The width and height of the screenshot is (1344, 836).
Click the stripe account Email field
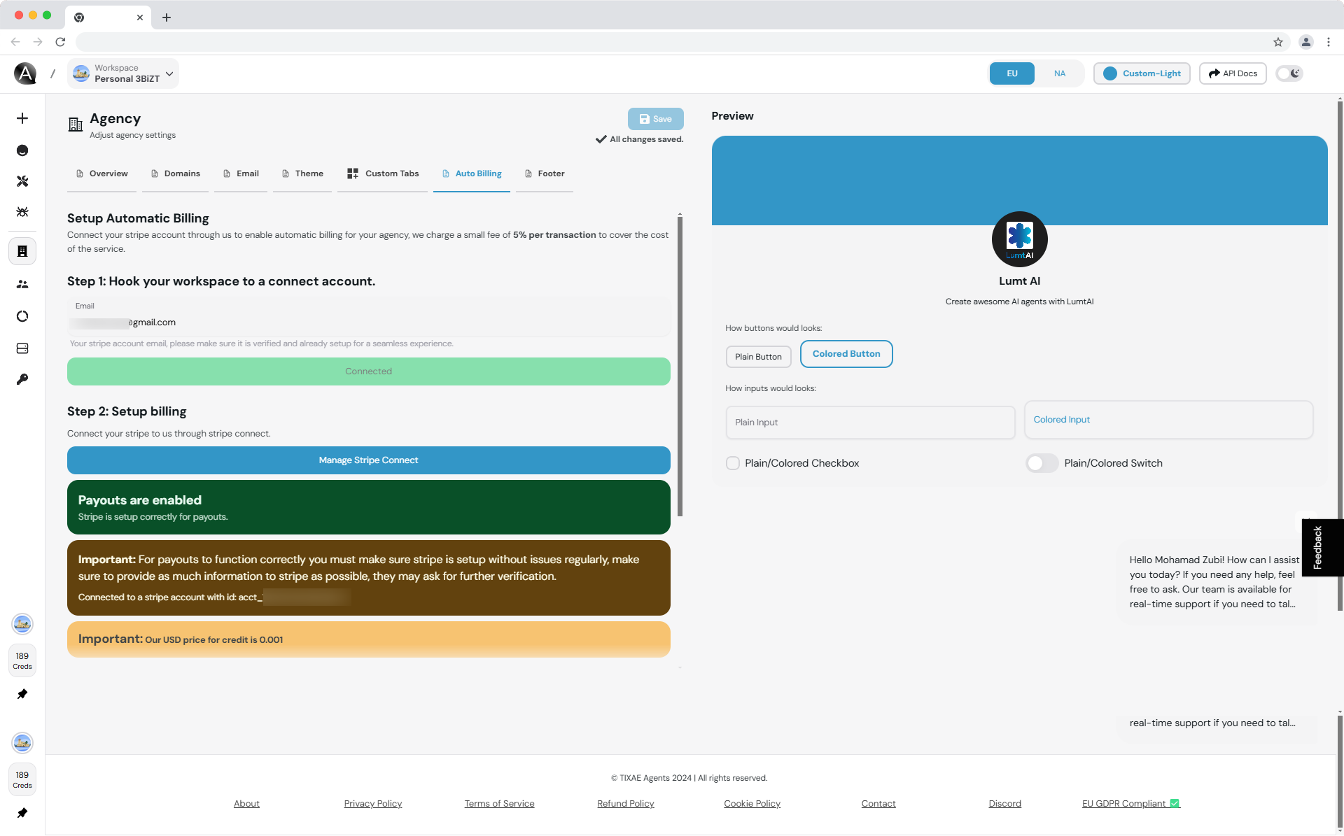(368, 322)
